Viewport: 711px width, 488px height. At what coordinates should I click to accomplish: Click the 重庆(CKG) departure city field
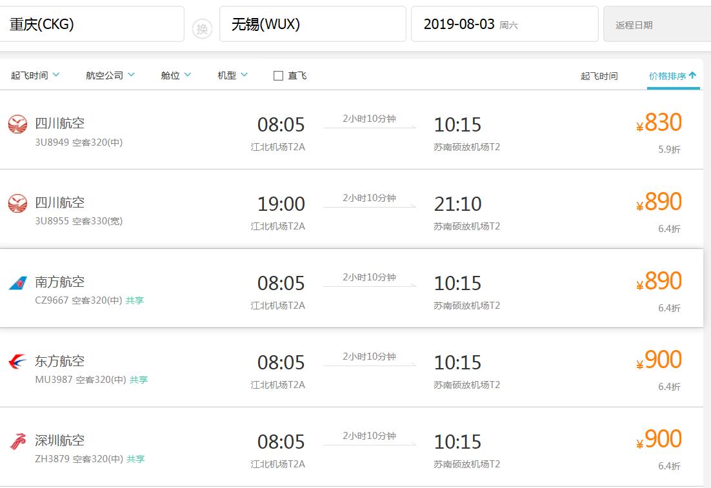[92, 24]
